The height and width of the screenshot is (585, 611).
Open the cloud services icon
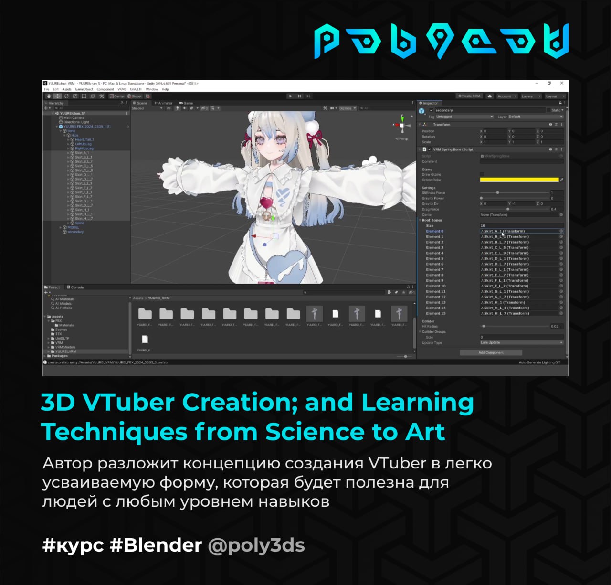point(489,96)
